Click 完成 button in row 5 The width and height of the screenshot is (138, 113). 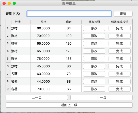click(119, 59)
